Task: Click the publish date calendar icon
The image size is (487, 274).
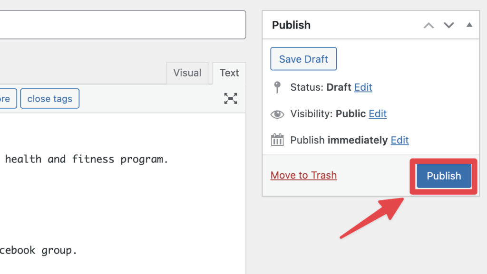Action: tap(277, 140)
